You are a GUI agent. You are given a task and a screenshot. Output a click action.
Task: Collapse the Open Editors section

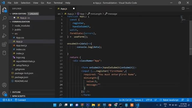32,14
